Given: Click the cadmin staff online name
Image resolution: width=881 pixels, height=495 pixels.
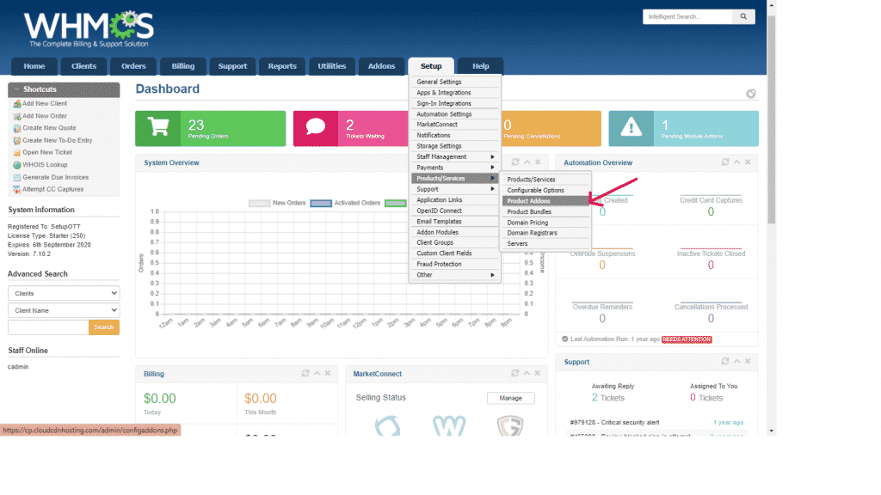Looking at the screenshot, I should coord(18,367).
